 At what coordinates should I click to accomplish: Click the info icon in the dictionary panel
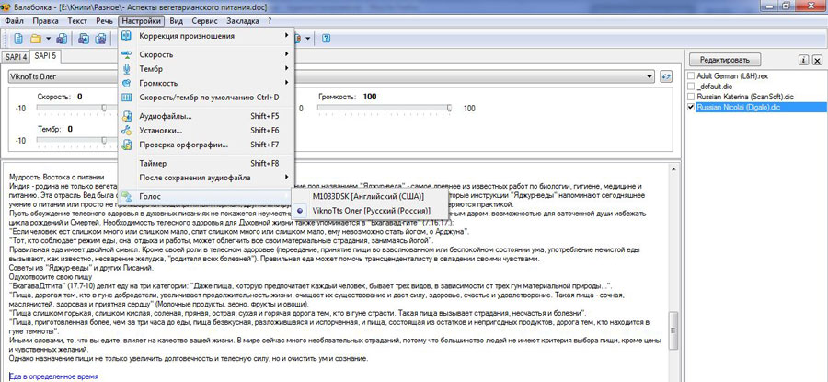[x=803, y=59]
